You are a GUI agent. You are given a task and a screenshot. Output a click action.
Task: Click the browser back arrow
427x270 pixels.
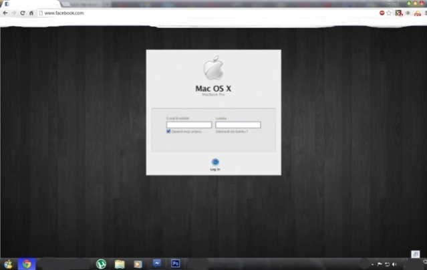[5, 13]
